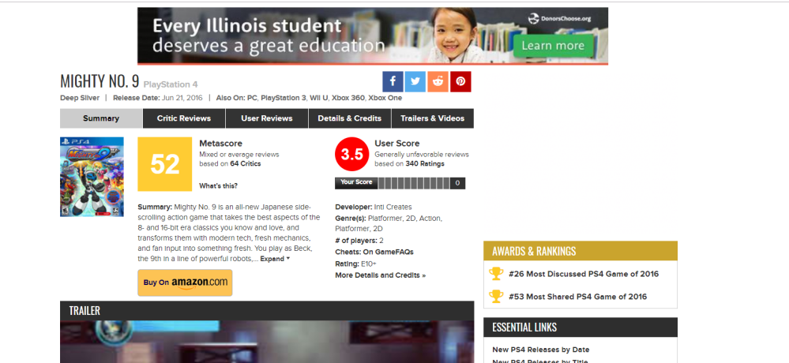Click PlayStation 4 platform label
Screen dimensions: 789x363
171,84
